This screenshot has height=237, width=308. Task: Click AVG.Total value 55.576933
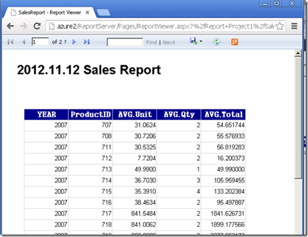click(231, 136)
